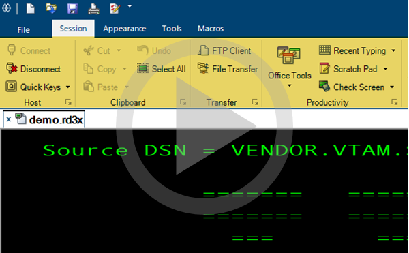
Task: Play the video overlay button
Action: pyautogui.click(x=204, y=125)
